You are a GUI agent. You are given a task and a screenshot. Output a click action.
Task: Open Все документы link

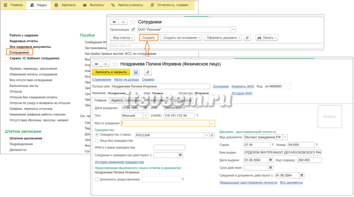[291, 183]
